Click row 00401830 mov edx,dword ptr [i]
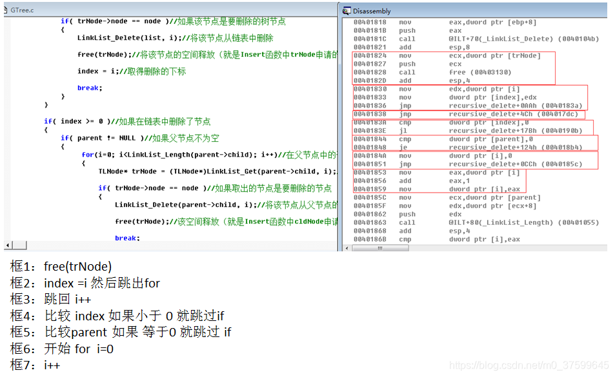This screenshot has height=377, width=615. (436, 89)
